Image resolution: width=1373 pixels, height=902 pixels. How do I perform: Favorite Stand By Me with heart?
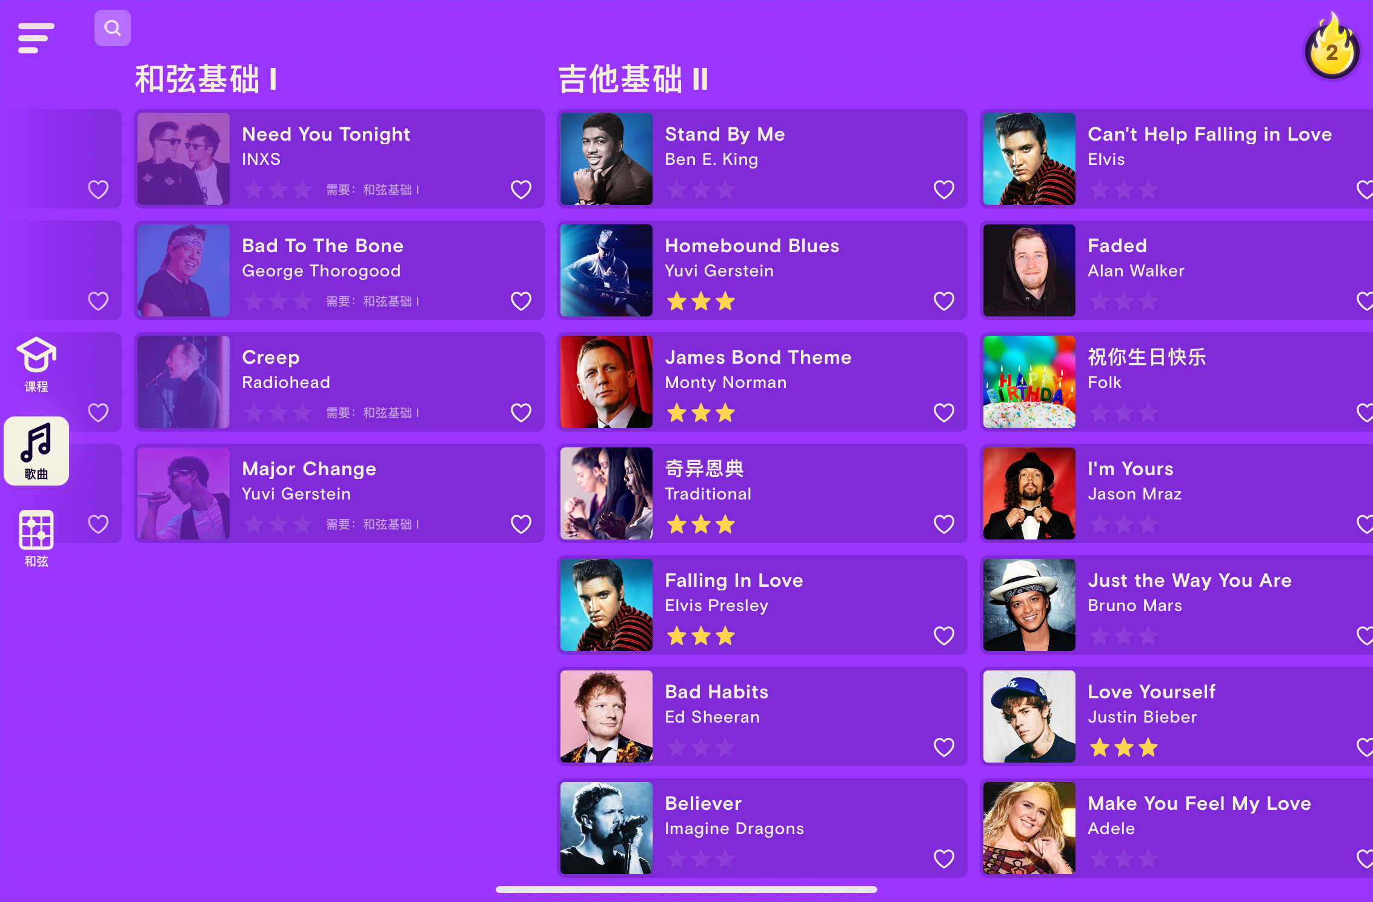pyautogui.click(x=944, y=190)
